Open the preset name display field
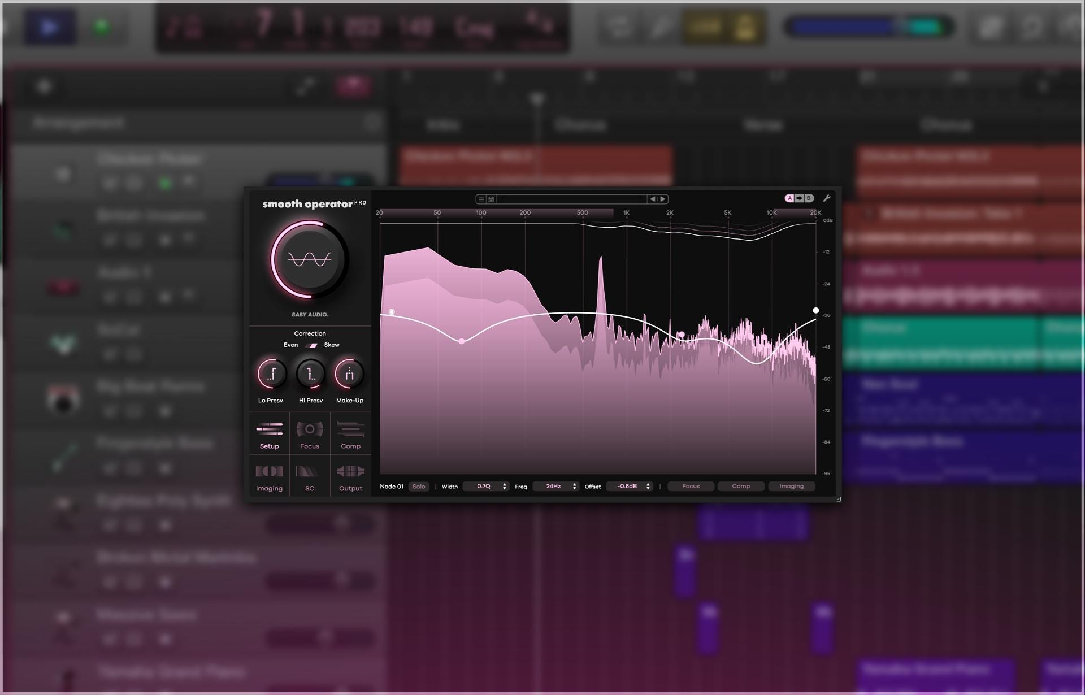Image resolution: width=1085 pixels, height=695 pixels. tap(571, 199)
